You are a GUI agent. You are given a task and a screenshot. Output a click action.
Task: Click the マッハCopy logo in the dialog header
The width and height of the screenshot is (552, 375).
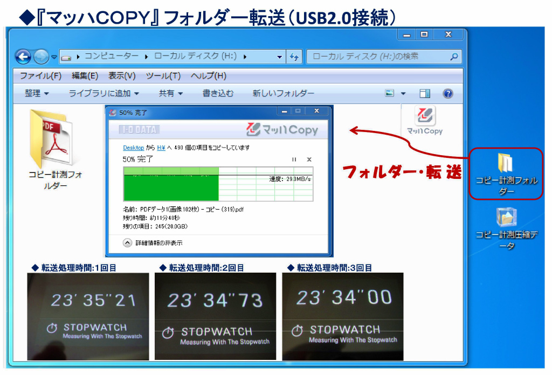[282, 129]
